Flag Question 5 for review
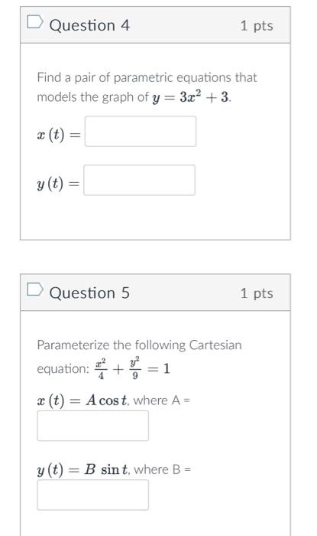Viewport: 317px width, 536px height. coord(35,289)
